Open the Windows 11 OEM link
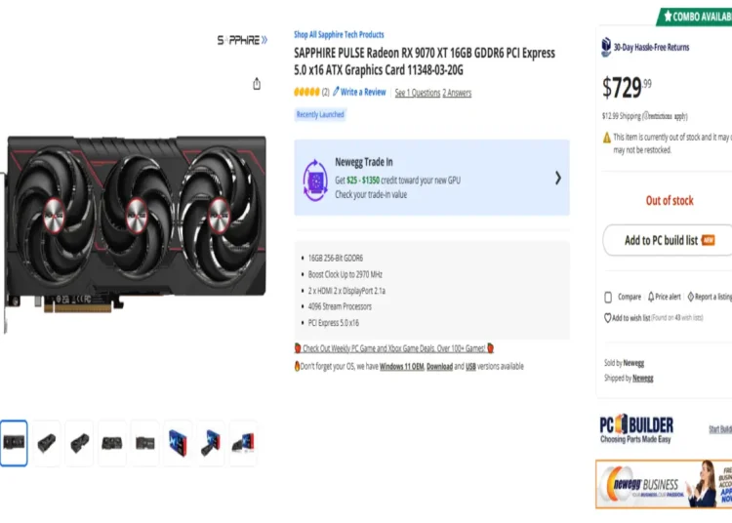This screenshot has width=732, height=523. click(401, 367)
